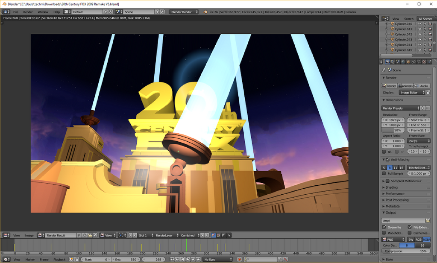Open the Texture properties tab icon

pos(424,62)
